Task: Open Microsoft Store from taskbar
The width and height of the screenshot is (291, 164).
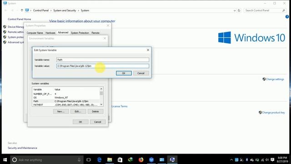Action: [x=120, y=160]
